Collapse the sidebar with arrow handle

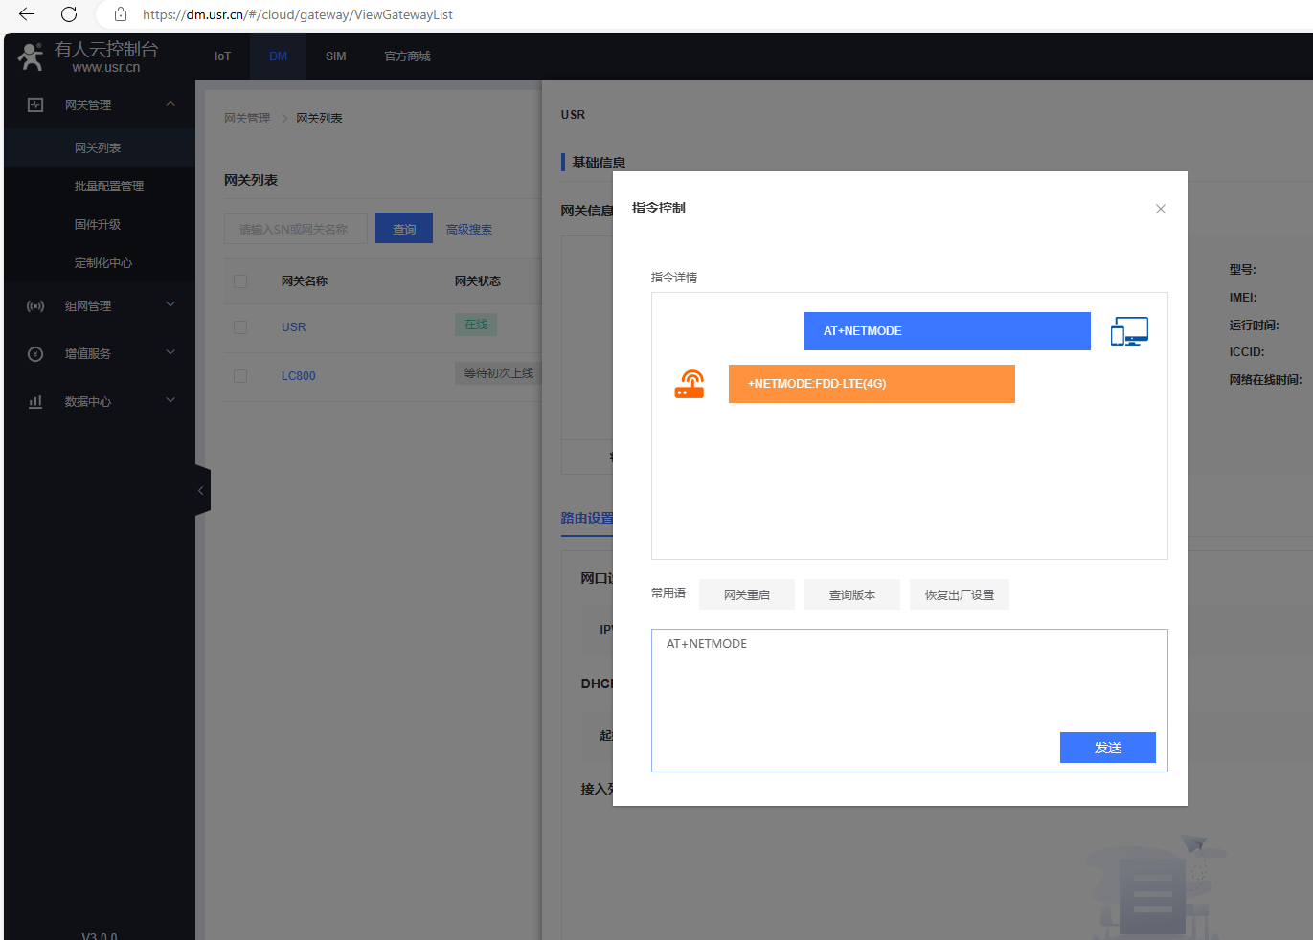pos(201,490)
